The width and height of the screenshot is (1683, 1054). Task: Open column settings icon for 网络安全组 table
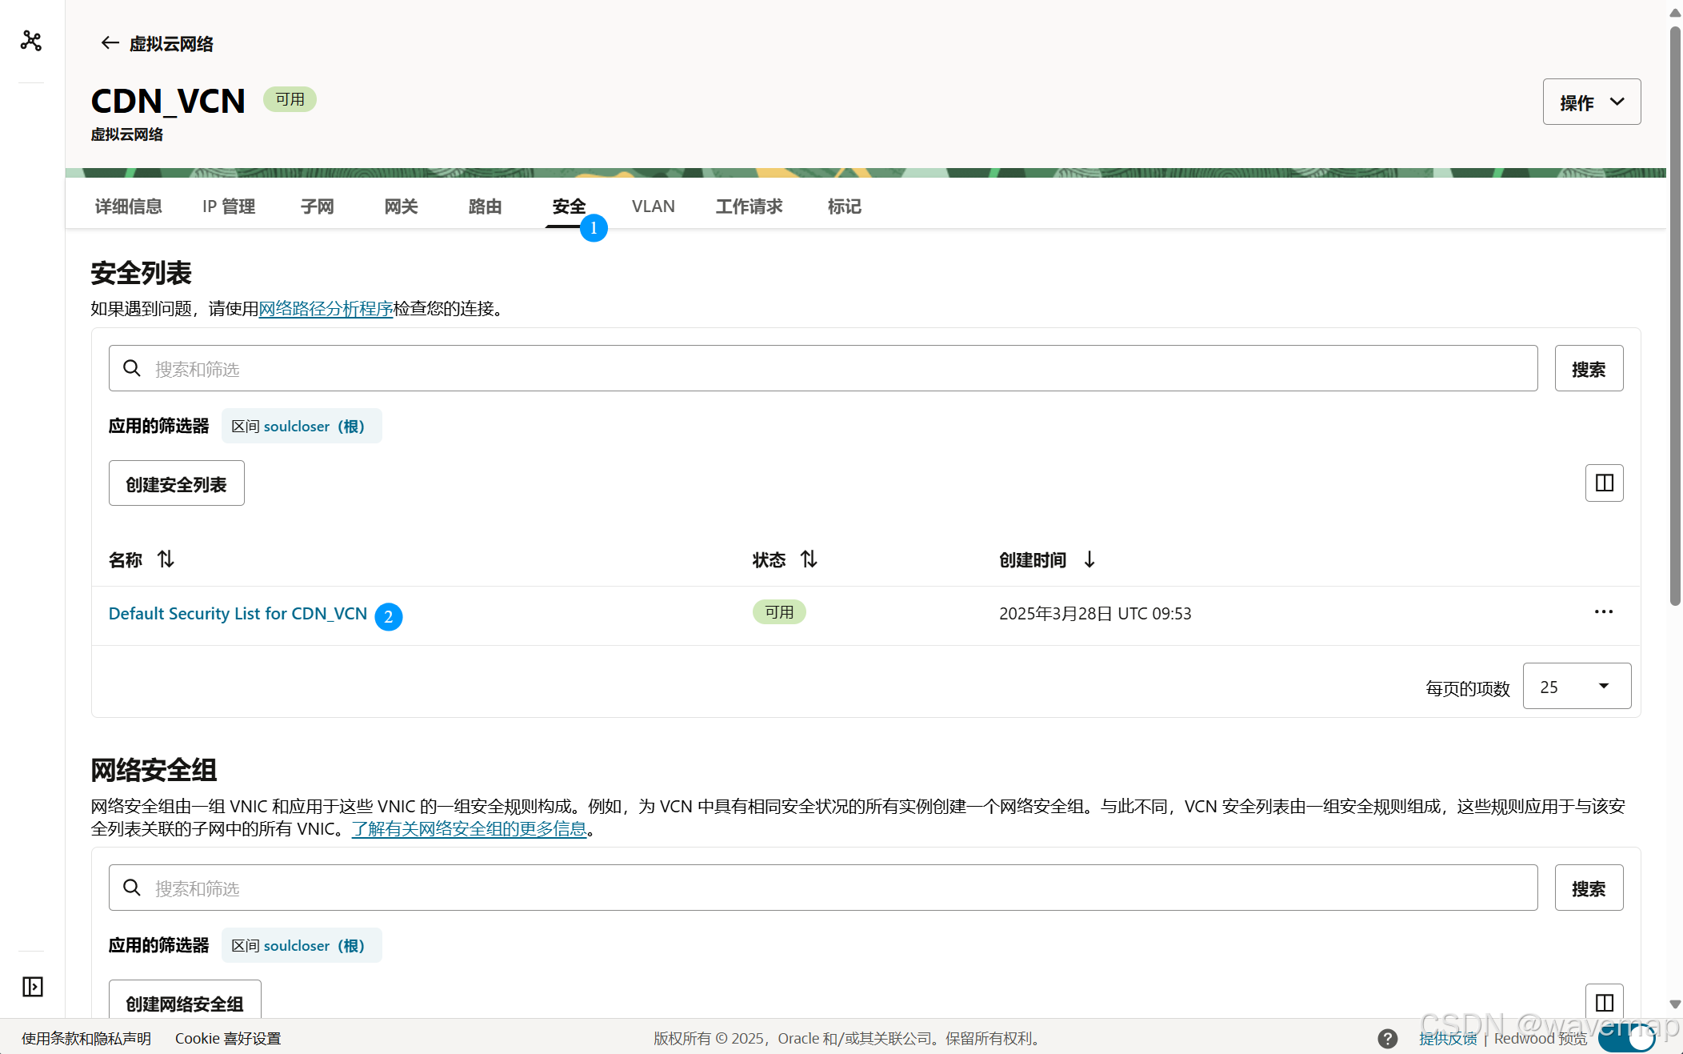(1604, 1002)
